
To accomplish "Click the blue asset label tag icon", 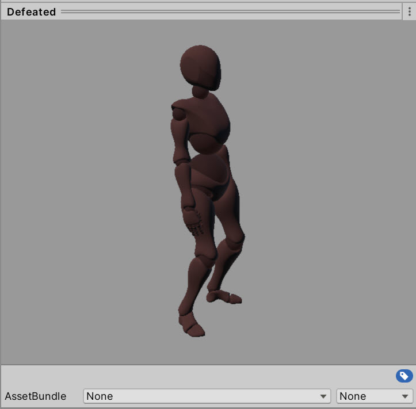I will click(404, 376).
